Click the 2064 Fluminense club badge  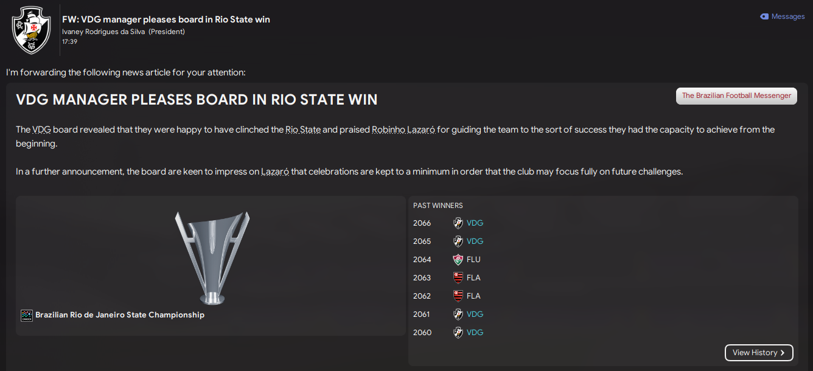click(x=458, y=260)
